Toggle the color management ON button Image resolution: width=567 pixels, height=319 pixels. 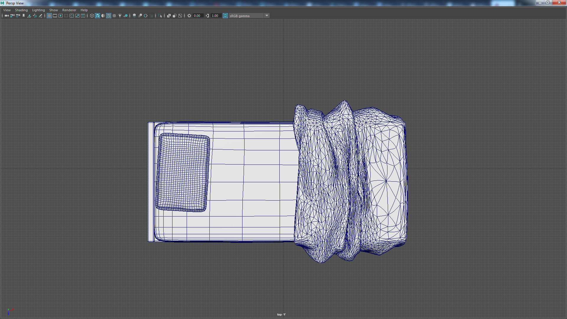[x=225, y=16]
